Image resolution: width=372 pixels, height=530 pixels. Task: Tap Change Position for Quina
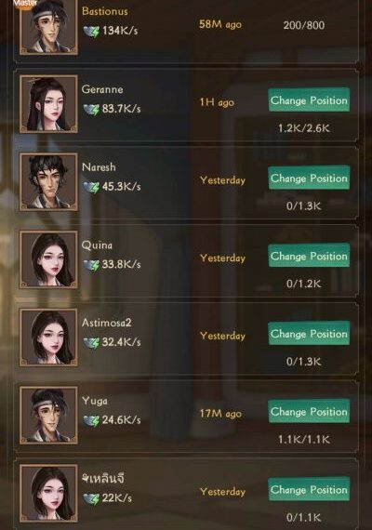pyautogui.click(x=309, y=256)
